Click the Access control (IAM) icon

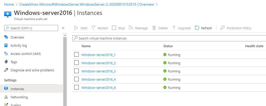pyautogui.click(x=6, y=54)
